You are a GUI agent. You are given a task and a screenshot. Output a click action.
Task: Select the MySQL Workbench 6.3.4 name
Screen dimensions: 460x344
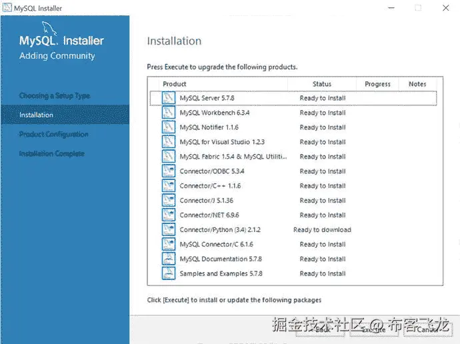click(x=215, y=113)
